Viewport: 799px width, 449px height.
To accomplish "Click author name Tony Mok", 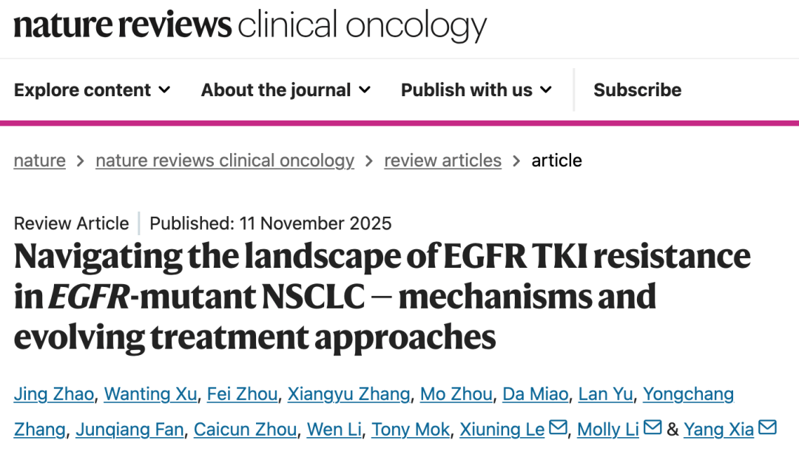I will (411, 429).
